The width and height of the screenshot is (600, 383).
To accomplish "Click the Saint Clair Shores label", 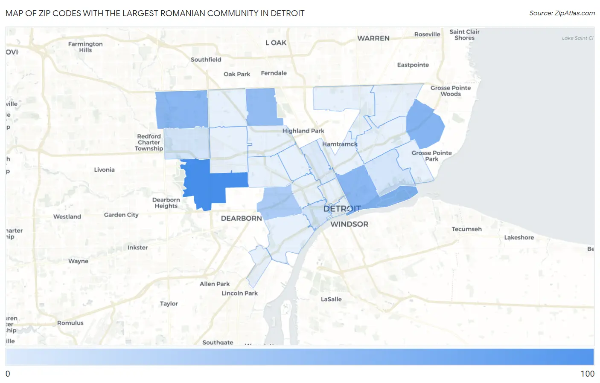I will (464, 35).
